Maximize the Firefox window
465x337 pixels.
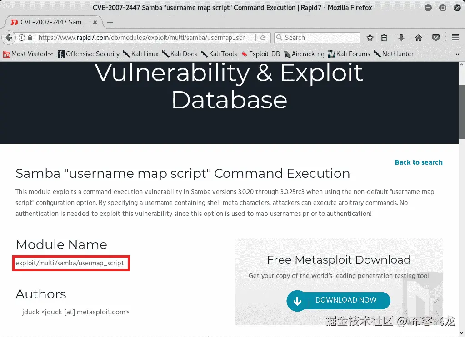coord(442,8)
